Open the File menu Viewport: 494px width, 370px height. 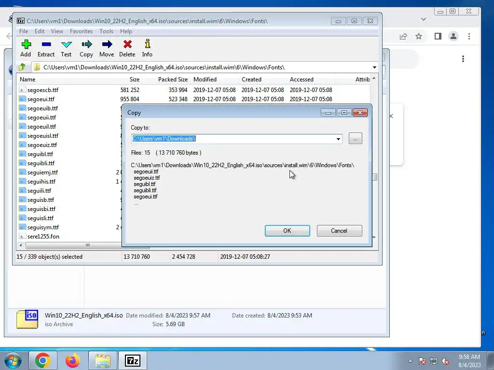[x=24, y=31]
